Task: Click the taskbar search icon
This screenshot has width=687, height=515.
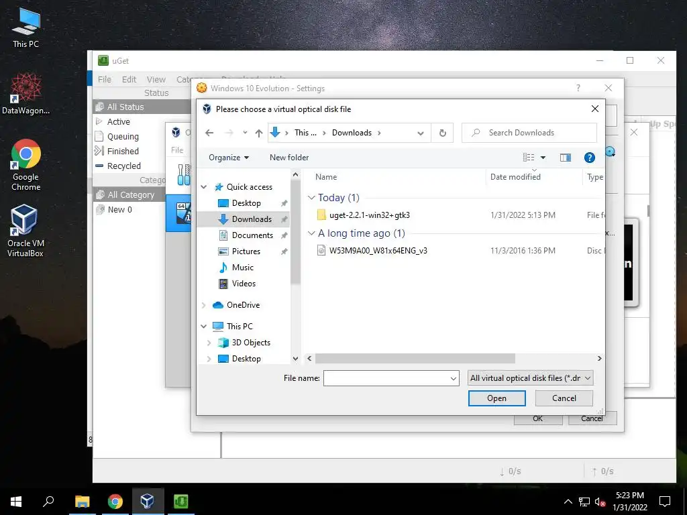Action: pyautogui.click(x=48, y=502)
